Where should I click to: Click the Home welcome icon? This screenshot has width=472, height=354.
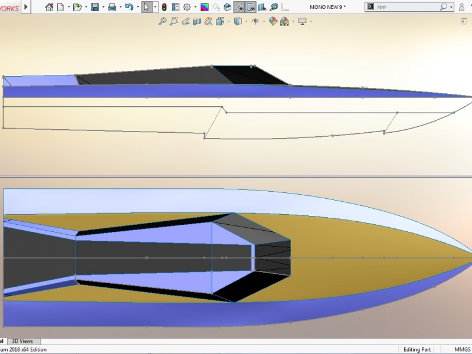click(49, 7)
